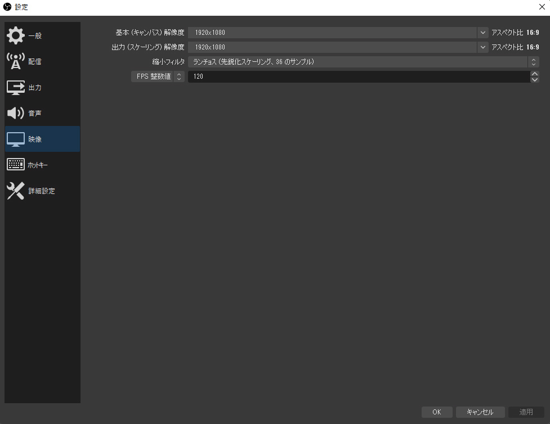The width and height of the screenshot is (550, 424).
Task: Open Output settings monitor-arrow icon
Action: 16,87
